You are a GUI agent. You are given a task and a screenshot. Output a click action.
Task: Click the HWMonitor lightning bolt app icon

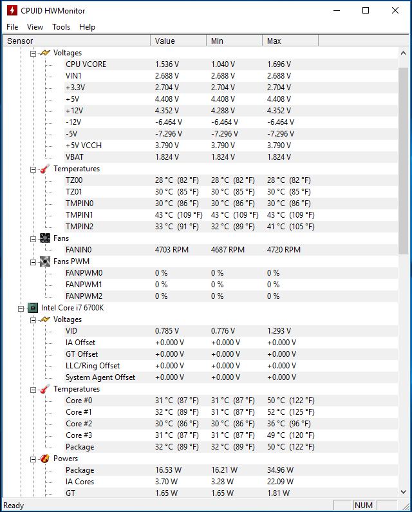tap(12, 10)
